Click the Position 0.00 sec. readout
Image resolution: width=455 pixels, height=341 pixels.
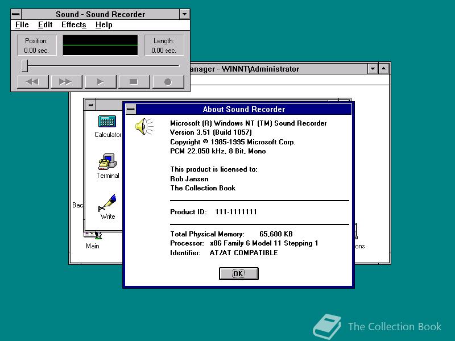(36, 45)
